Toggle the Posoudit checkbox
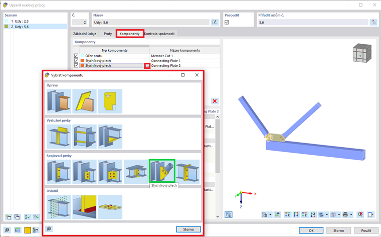 click(227, 23)
